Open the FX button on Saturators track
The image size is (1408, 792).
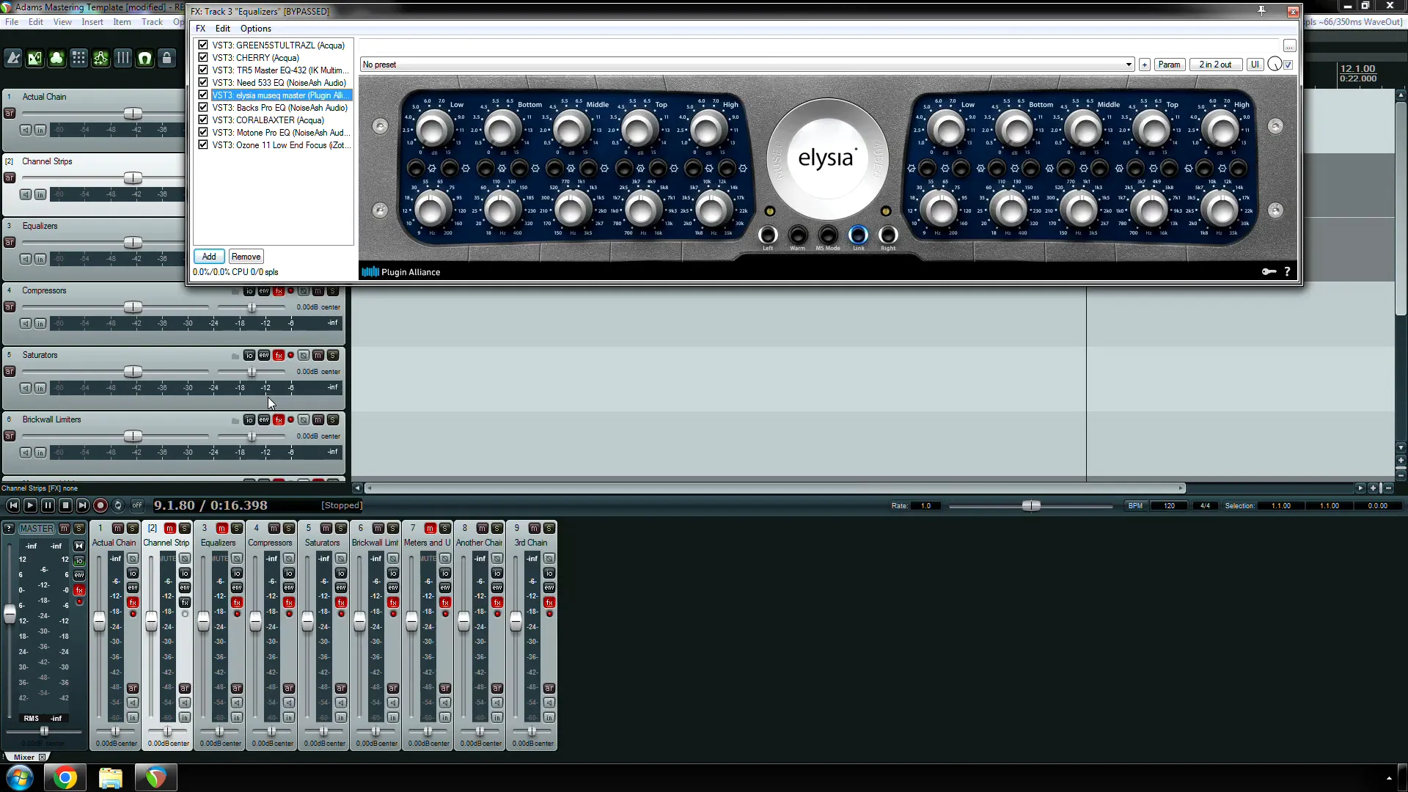tap(279, 356)
